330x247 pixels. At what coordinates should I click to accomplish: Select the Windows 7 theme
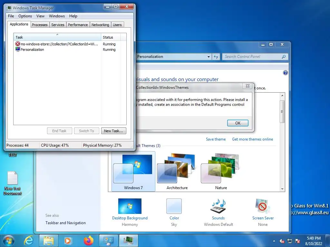tap(133, 171)
